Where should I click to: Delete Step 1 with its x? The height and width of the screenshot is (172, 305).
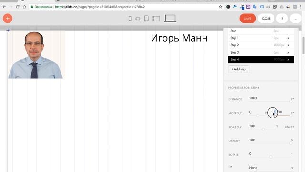pos(288,38)
